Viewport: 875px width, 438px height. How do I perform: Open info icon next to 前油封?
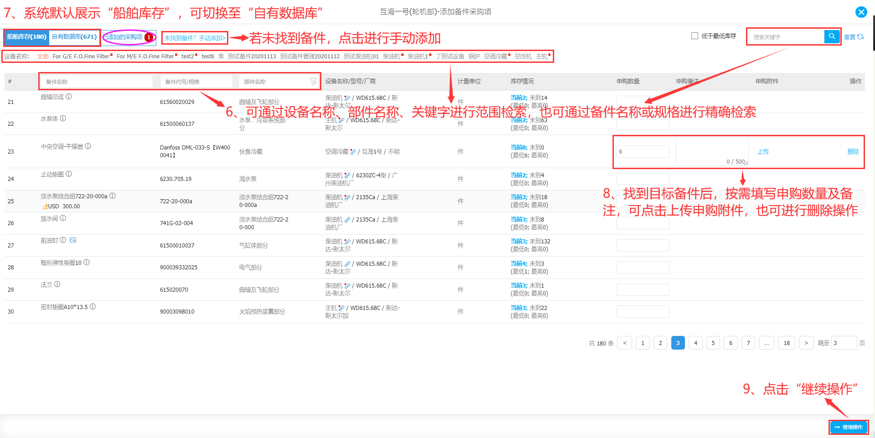63,240
